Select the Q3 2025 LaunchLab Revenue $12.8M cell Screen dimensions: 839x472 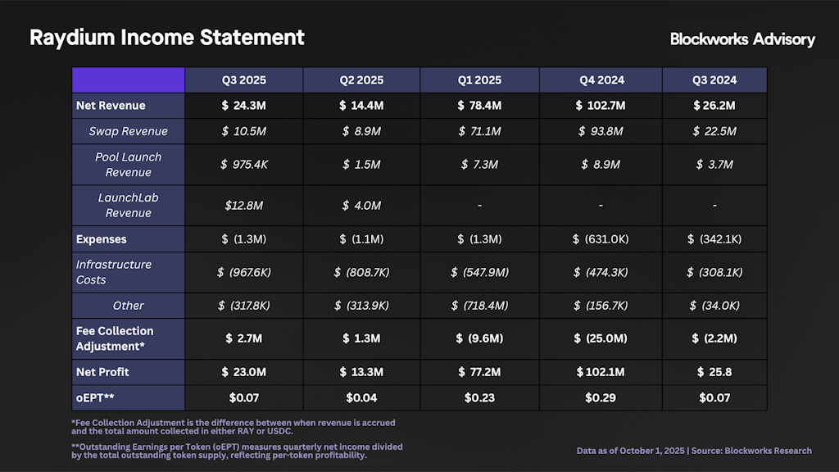(x=243, y=205)
